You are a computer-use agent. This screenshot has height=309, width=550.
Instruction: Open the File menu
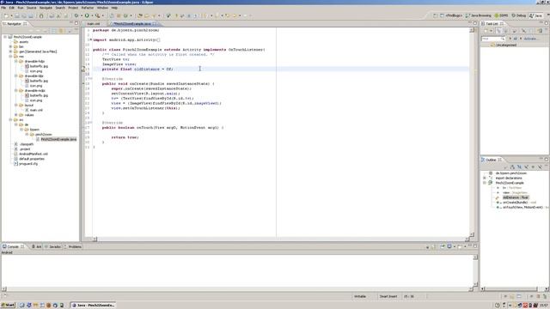[3, 8]
